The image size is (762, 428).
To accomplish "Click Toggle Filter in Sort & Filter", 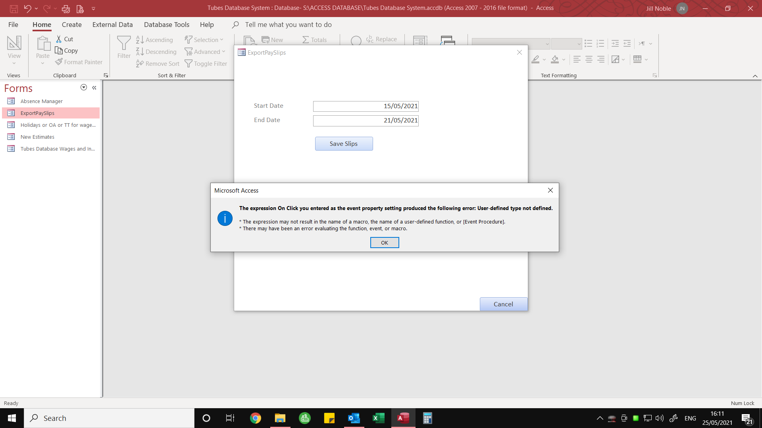I will (206, 63).
